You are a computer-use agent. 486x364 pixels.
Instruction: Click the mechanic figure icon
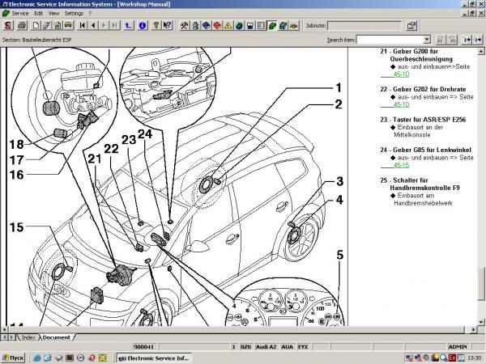[x=195, y=25]
